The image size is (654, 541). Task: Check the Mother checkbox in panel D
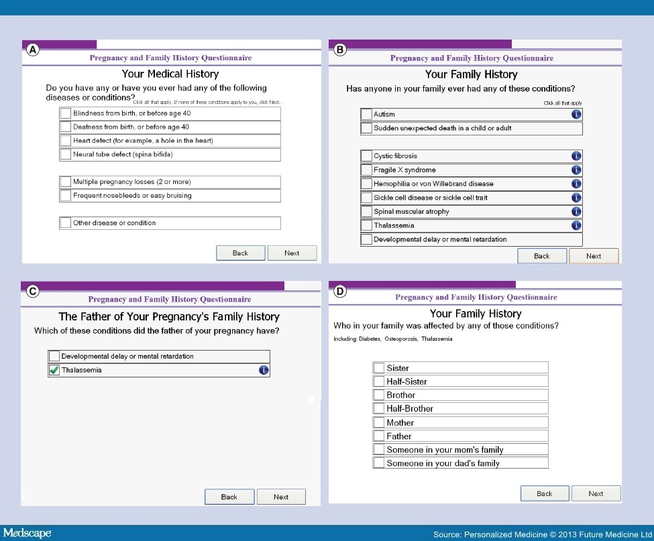pos(378,422)
